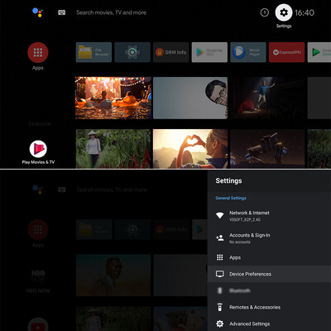Open Device Preferences in Settings
Screen dimensions: 331x331
click(269, 274)
